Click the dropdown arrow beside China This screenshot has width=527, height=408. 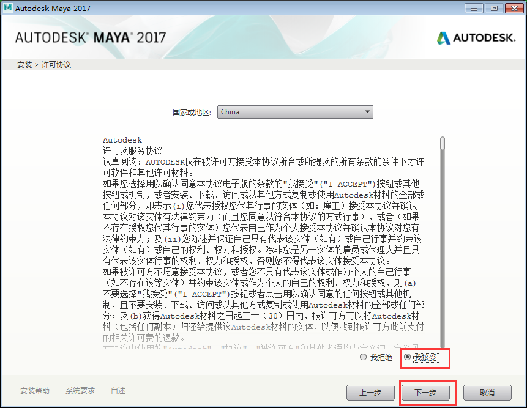[x=367, y=112]
